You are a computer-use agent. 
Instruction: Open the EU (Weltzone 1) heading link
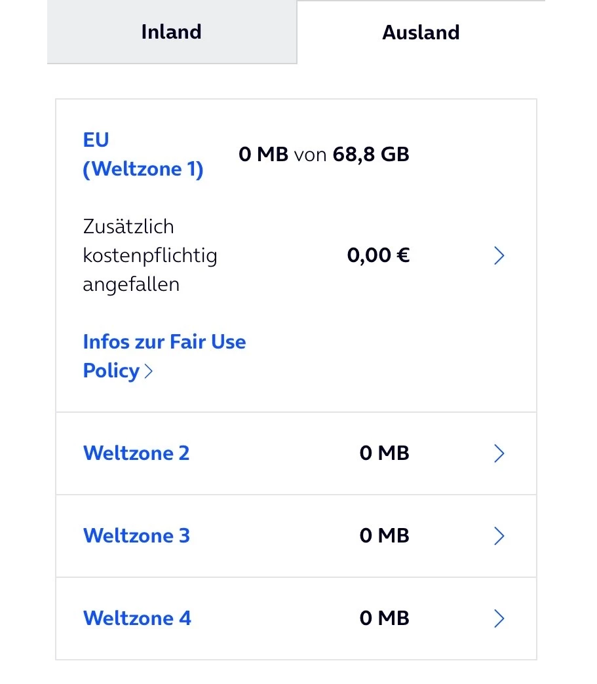(143, 155)
